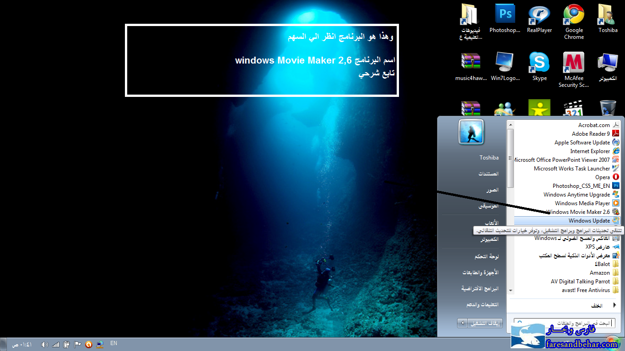Click the إيقاف التشغيل shutdown button
The height and width of the screenshot is (351, 625).
pyautogui.click(x=485, y=323)
